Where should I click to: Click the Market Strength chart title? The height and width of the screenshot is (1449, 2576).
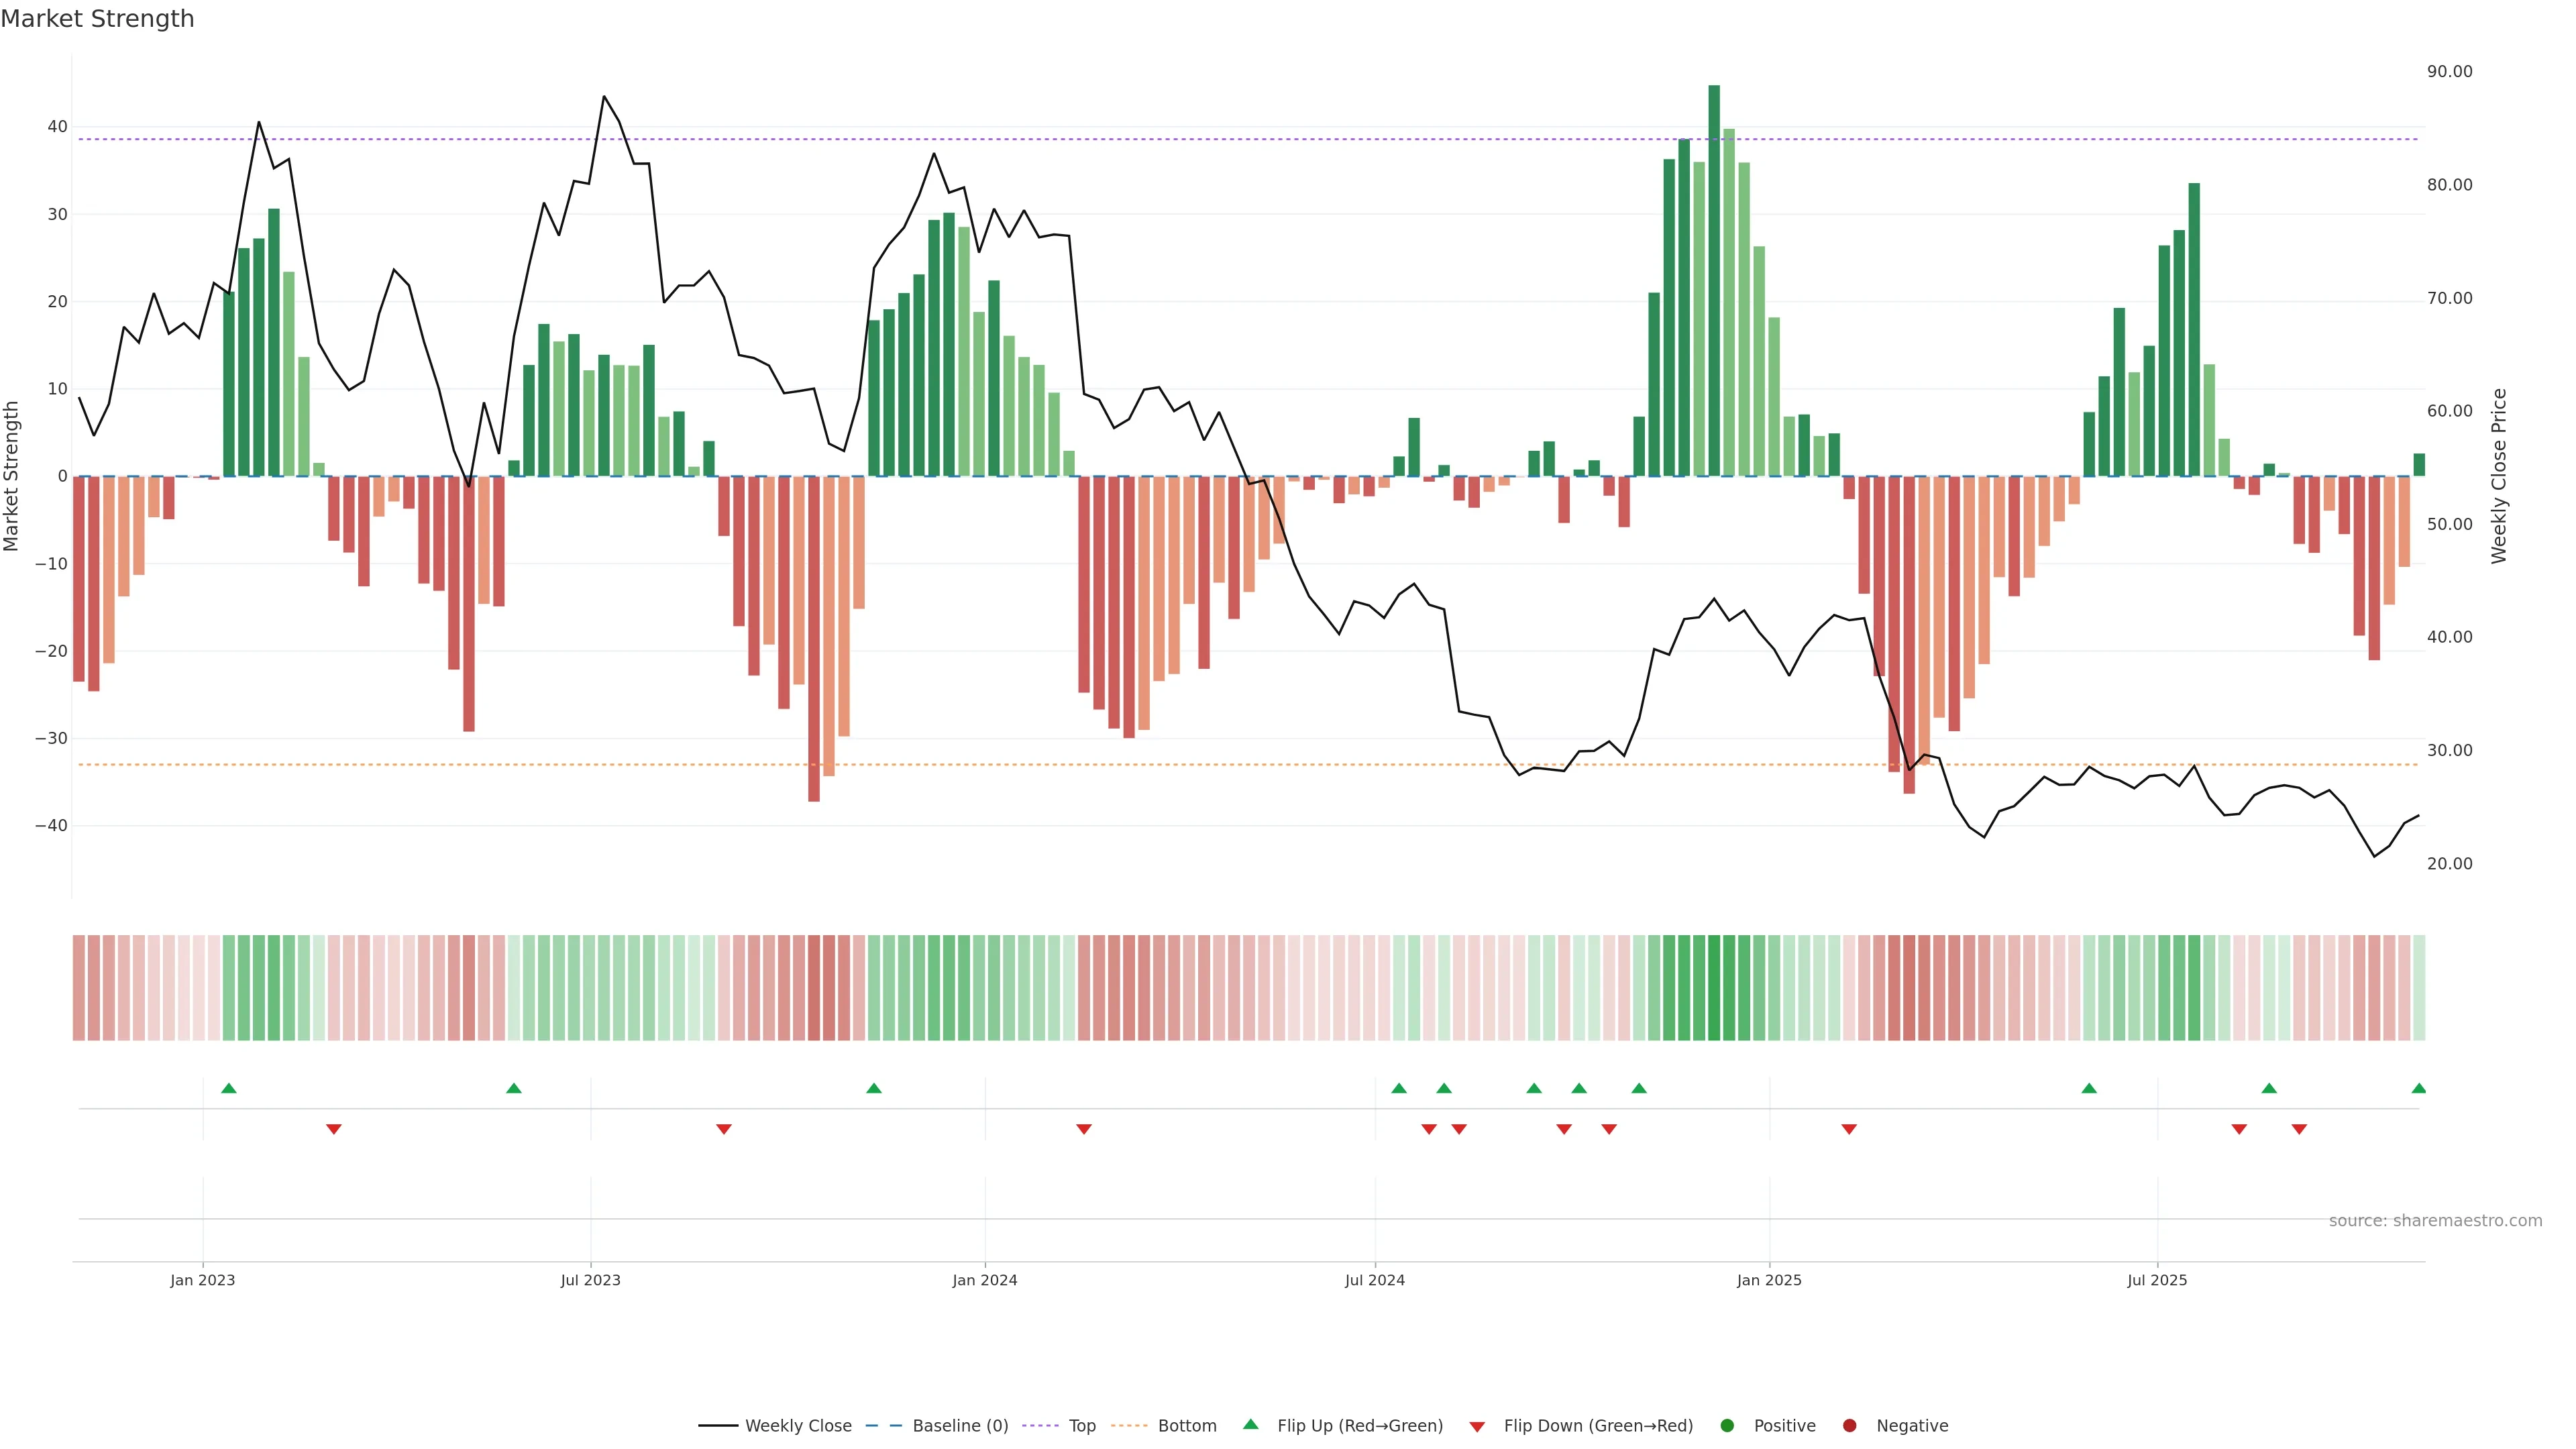point(97,19)
